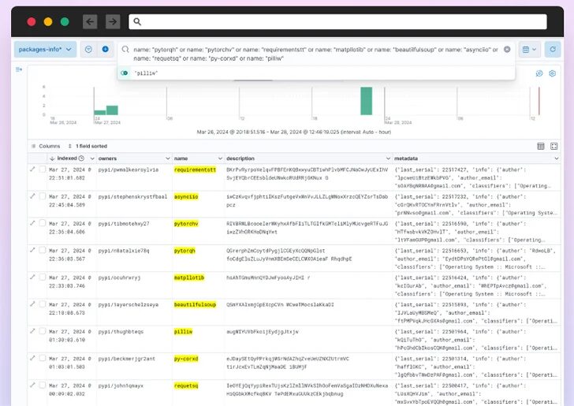Open the table display options grid icon
Screen dimensions: 574x406
pyautogui.click(x=541, y=146)
